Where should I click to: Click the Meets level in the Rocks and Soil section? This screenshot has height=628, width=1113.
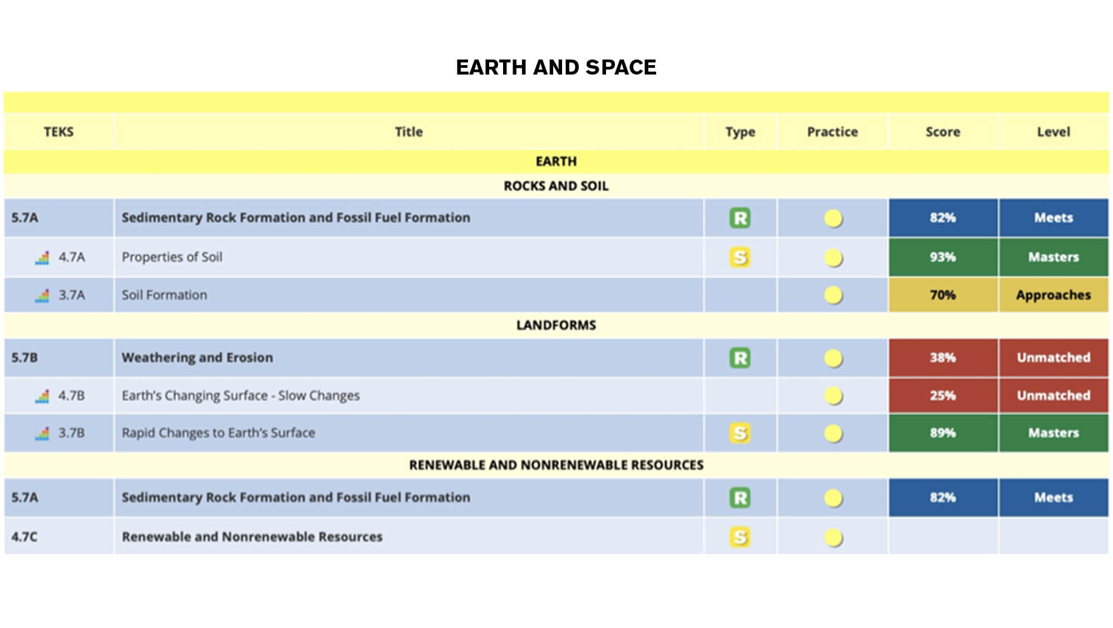1053,217
